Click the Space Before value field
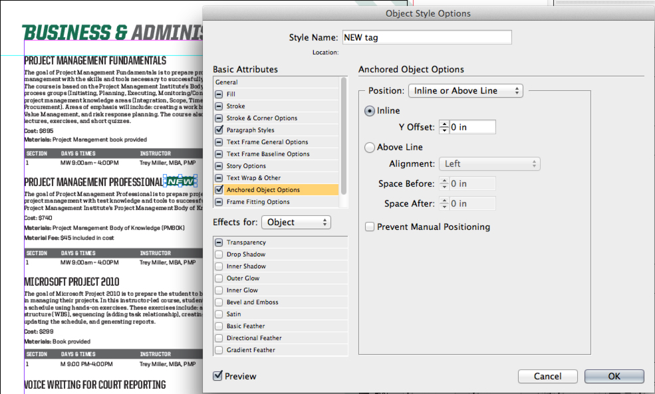 coord(472,183)
